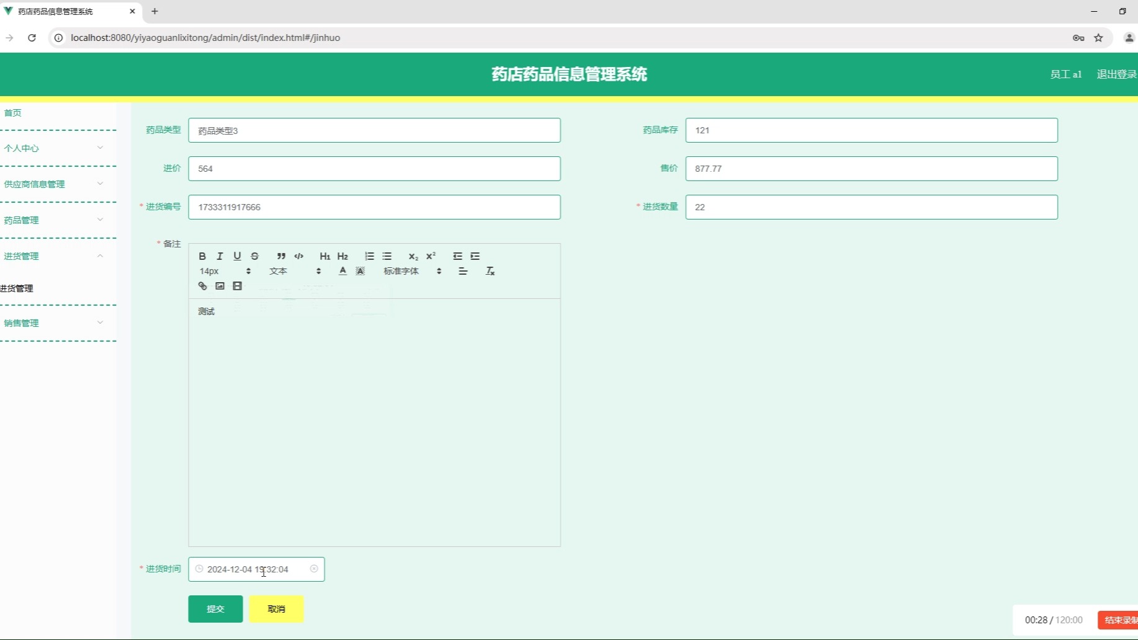
Task: Open the text color picker
Action: (343, 271)
